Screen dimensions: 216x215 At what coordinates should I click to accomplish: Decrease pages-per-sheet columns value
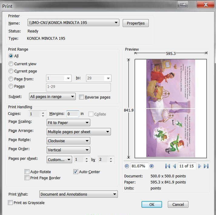pyautogui.click(x=87, y=161)
